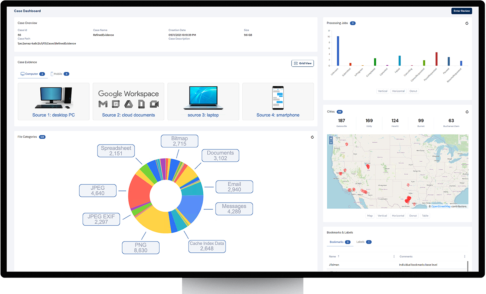The image size is (486, 294).
Task: Refresh the File Categories chart
Action: tap(312, 137)
